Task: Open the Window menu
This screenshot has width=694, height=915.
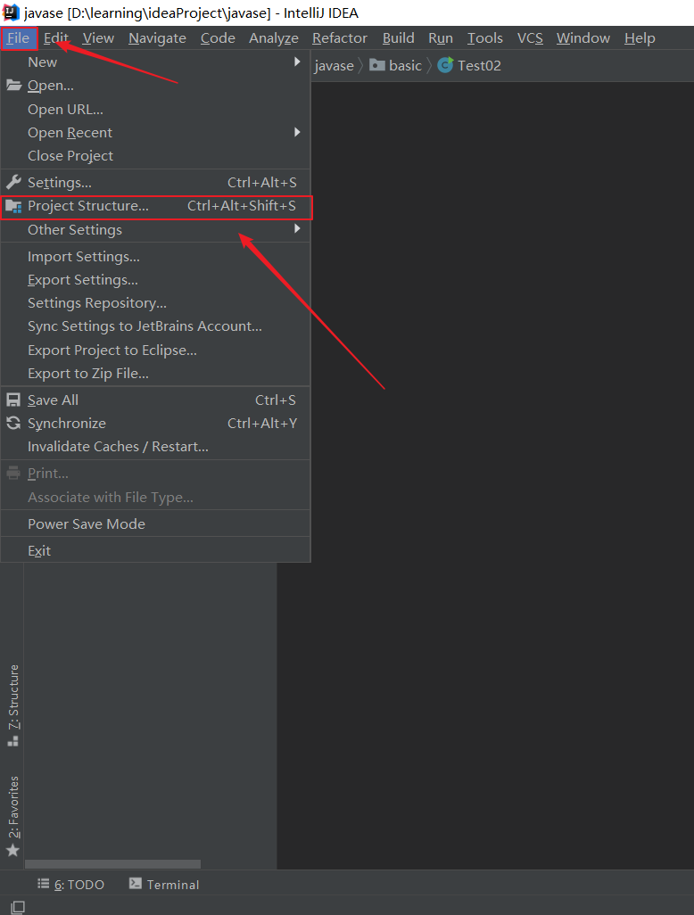Action: [583, 38]
